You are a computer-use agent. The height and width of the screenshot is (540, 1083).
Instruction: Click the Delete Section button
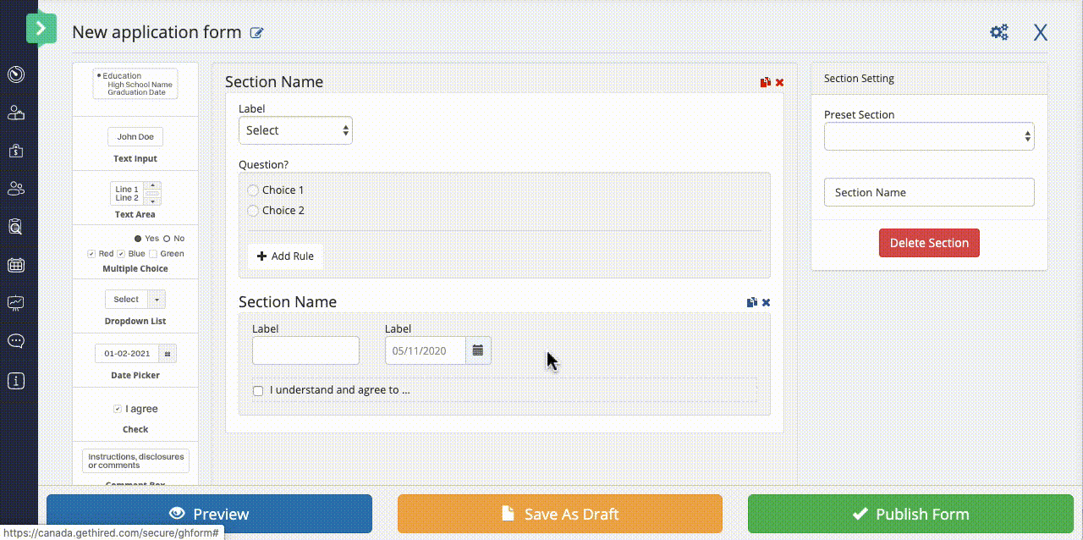point(929,243)
